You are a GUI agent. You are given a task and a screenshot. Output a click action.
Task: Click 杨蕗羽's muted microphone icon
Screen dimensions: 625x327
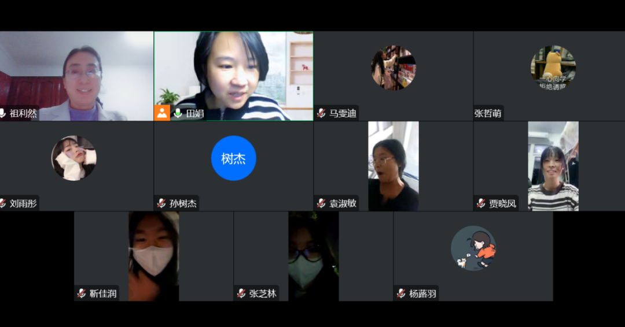[x=401, y=293]
